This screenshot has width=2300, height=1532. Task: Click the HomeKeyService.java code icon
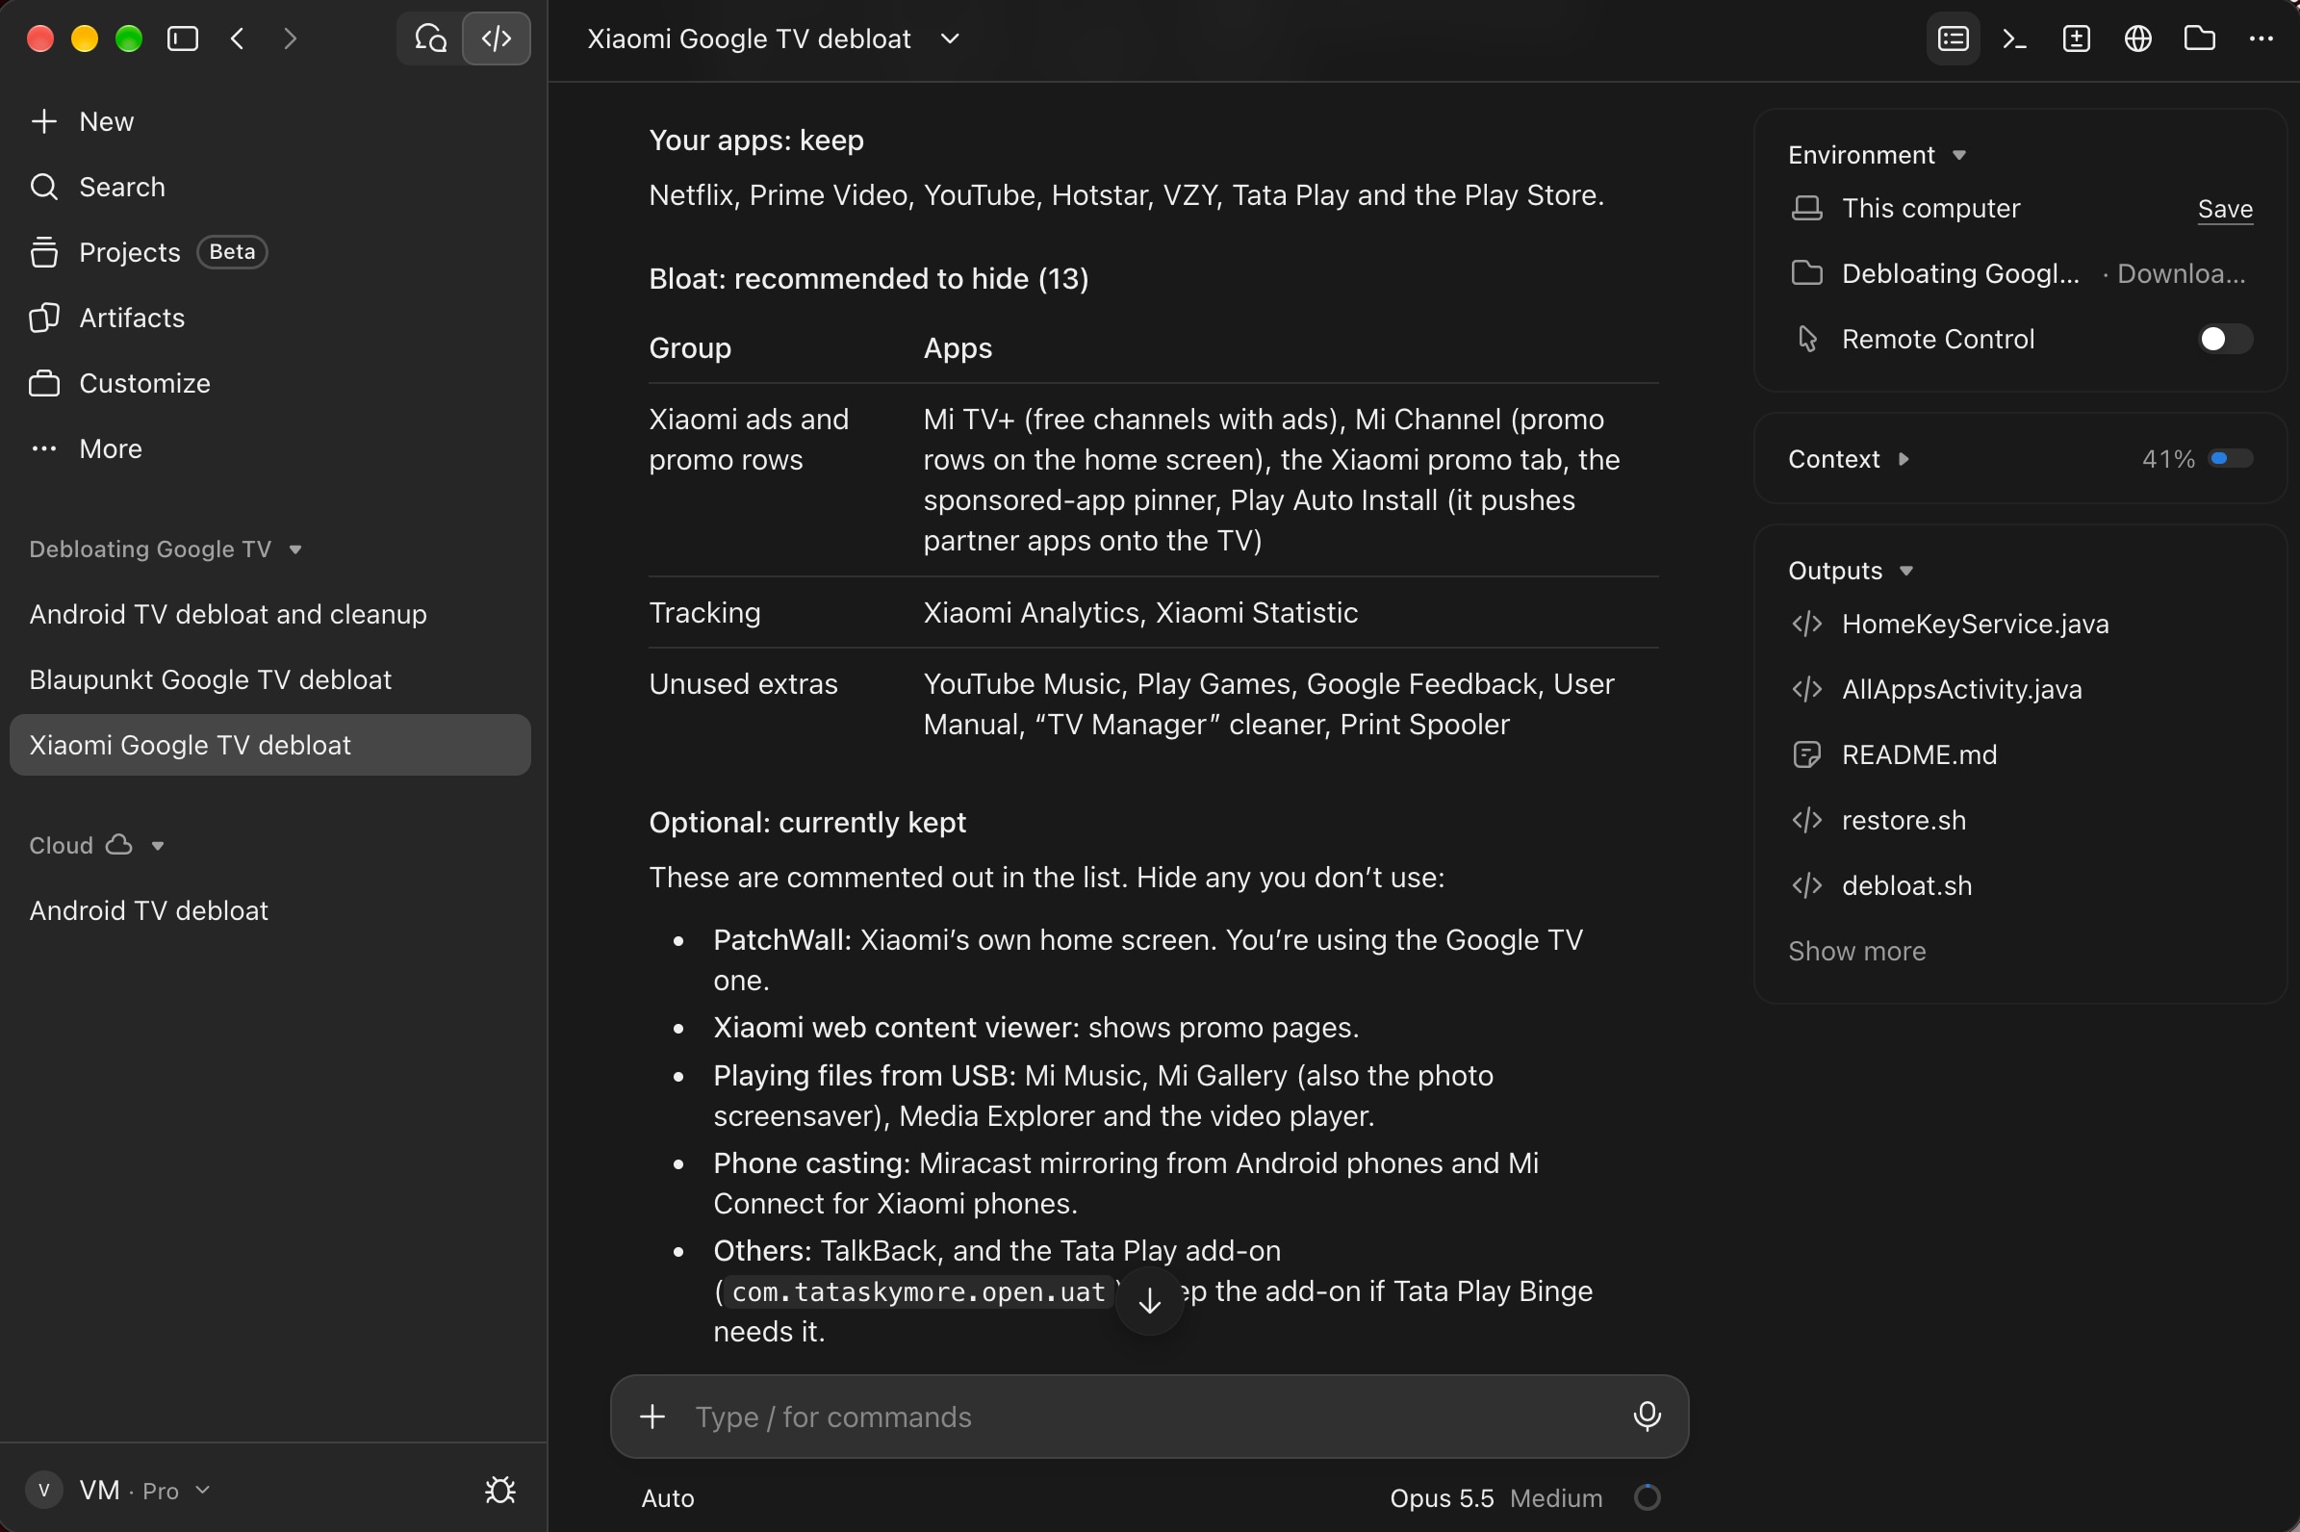1806,624
